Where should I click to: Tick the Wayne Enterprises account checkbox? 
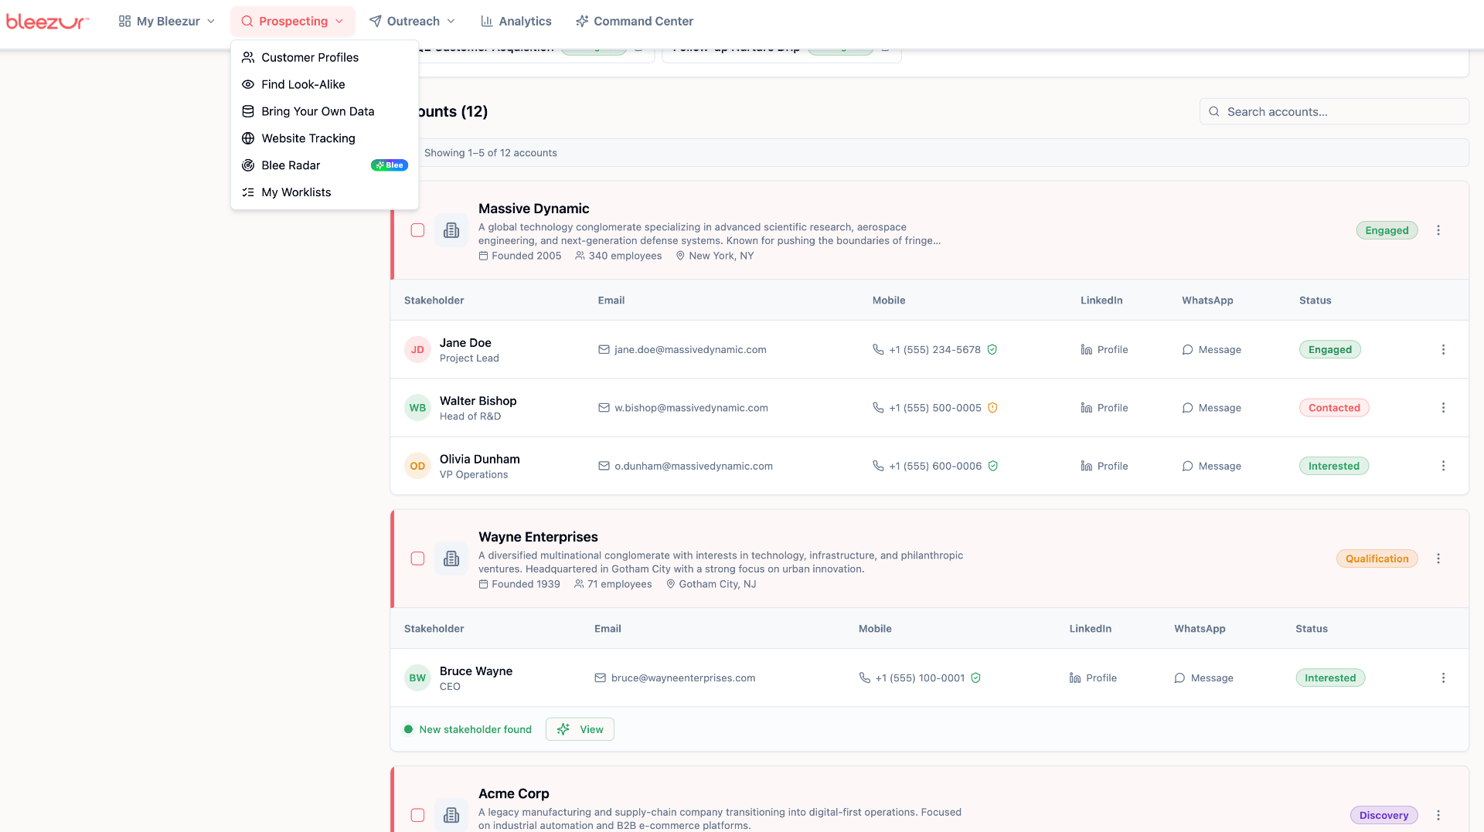click(417, 559)
